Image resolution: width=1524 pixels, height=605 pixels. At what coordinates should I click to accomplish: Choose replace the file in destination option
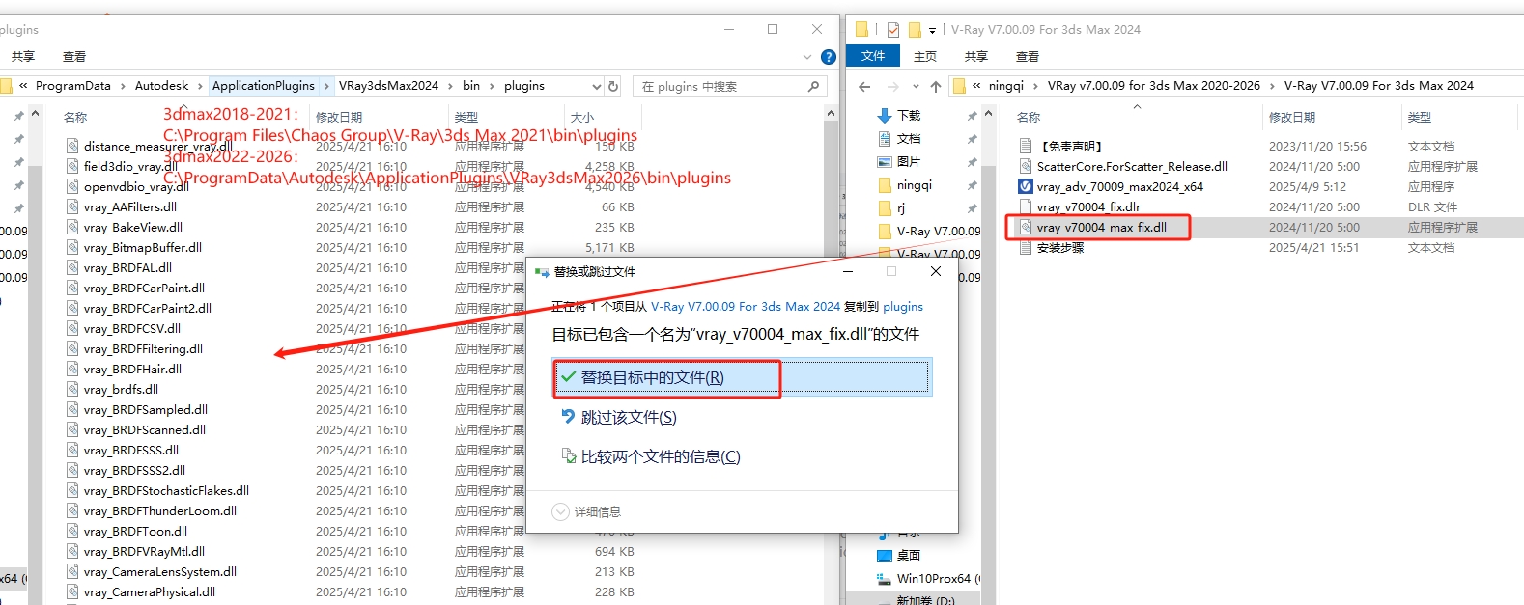(x=742, y=377)
